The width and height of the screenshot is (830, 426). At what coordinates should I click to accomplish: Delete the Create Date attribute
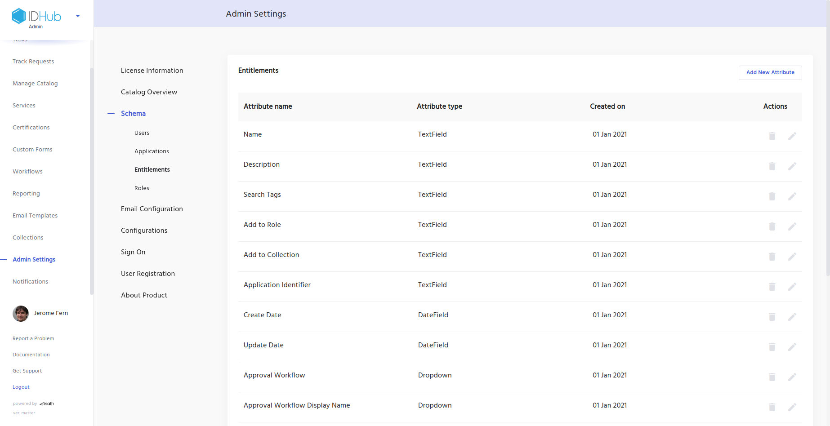tap(772, 317)
